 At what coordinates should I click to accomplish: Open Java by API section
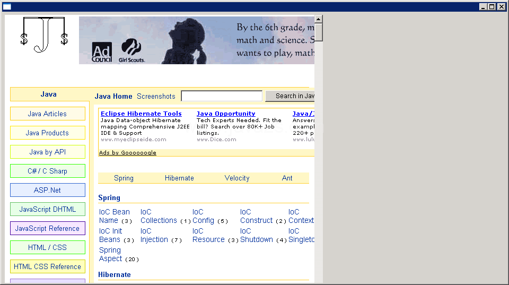47,152
